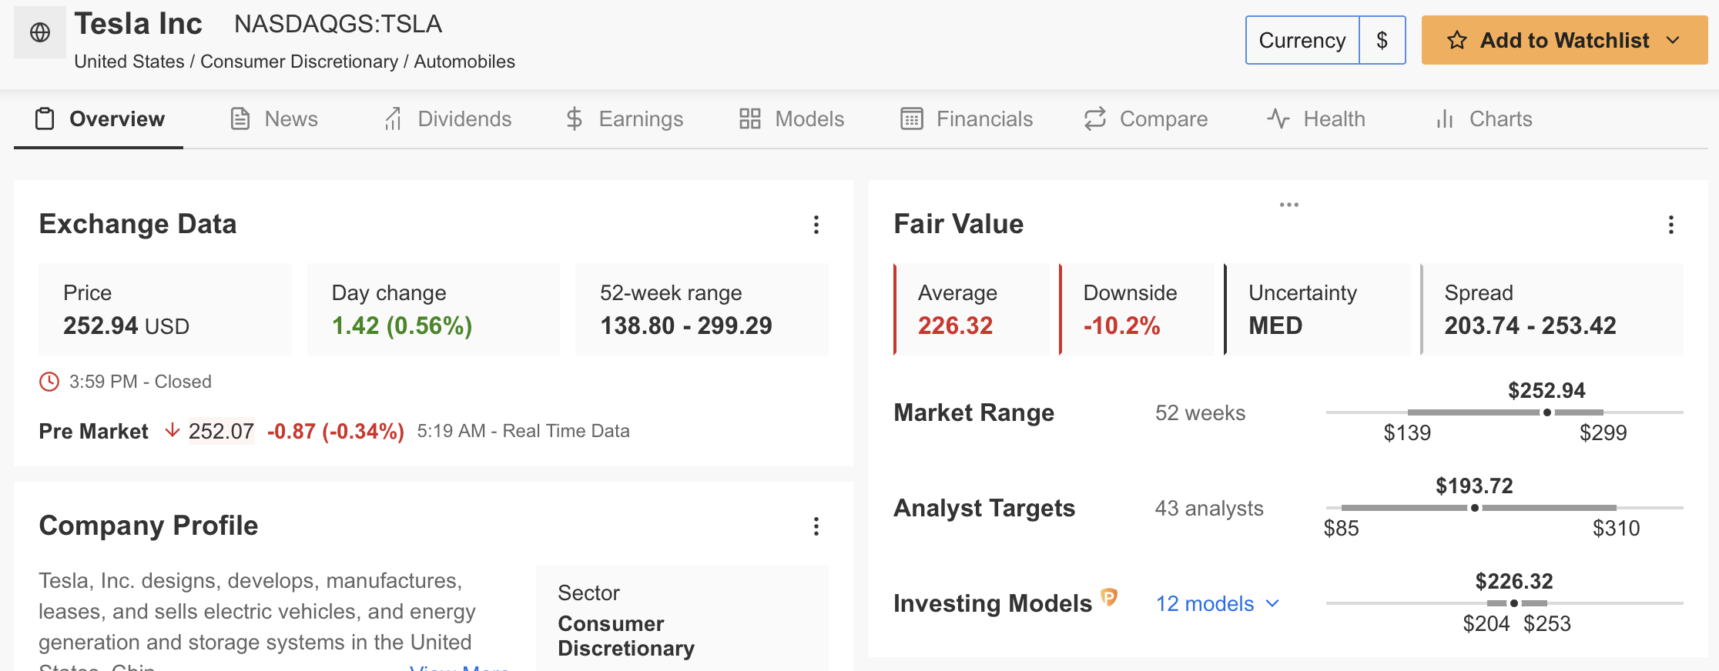The image size is (1719, 671).
Task: Click the arrows icon on Compare tab
Action: tap(1094, 119)
